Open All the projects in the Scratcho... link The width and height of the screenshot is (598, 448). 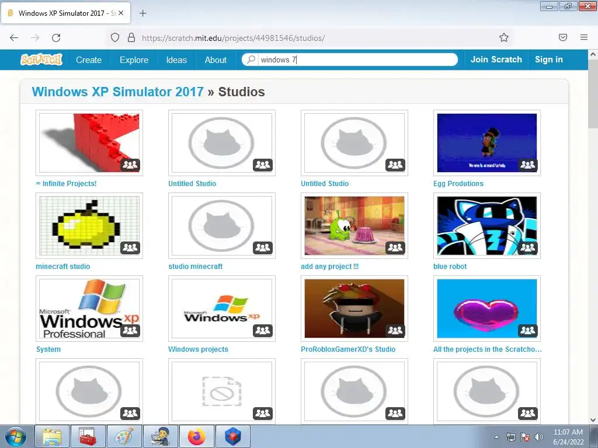pos(488,349)
